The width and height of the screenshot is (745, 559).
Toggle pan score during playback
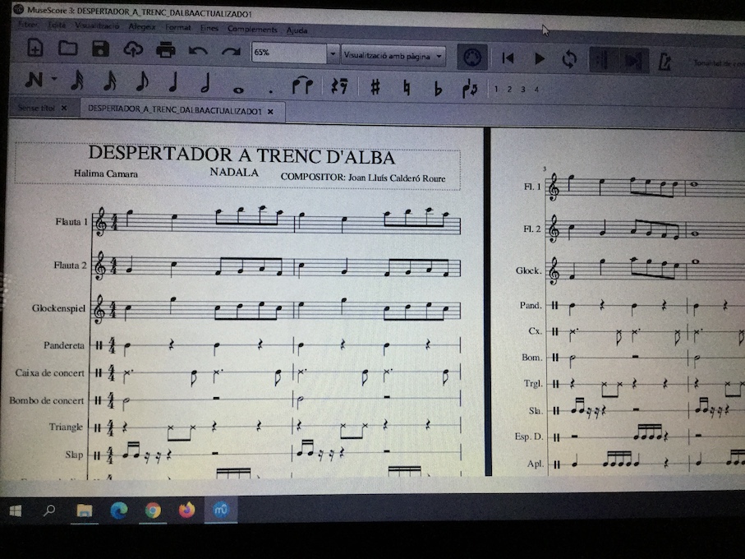coord(634,62)
